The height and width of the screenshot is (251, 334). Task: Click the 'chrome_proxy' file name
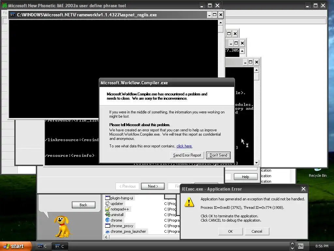point(122,226)
